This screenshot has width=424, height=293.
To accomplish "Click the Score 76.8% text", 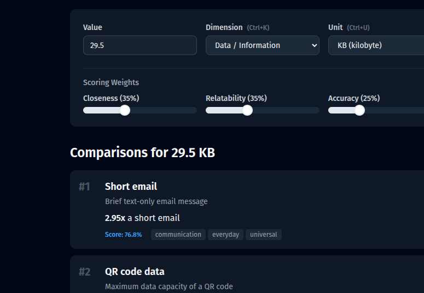I will coord(123,235).
